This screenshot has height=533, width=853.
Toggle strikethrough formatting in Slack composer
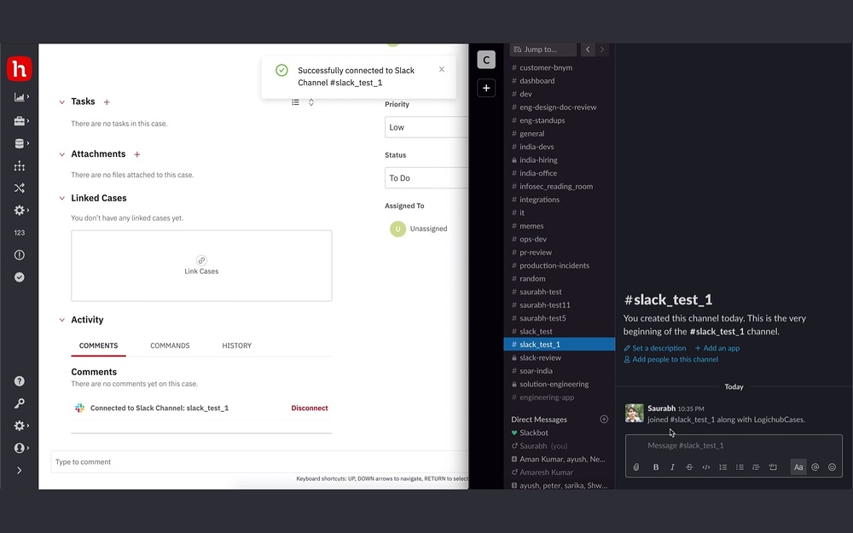[x=689, y=467]
